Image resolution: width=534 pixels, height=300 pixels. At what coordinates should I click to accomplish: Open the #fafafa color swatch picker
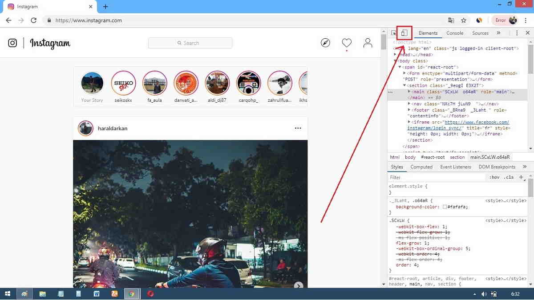coord(445,207)
